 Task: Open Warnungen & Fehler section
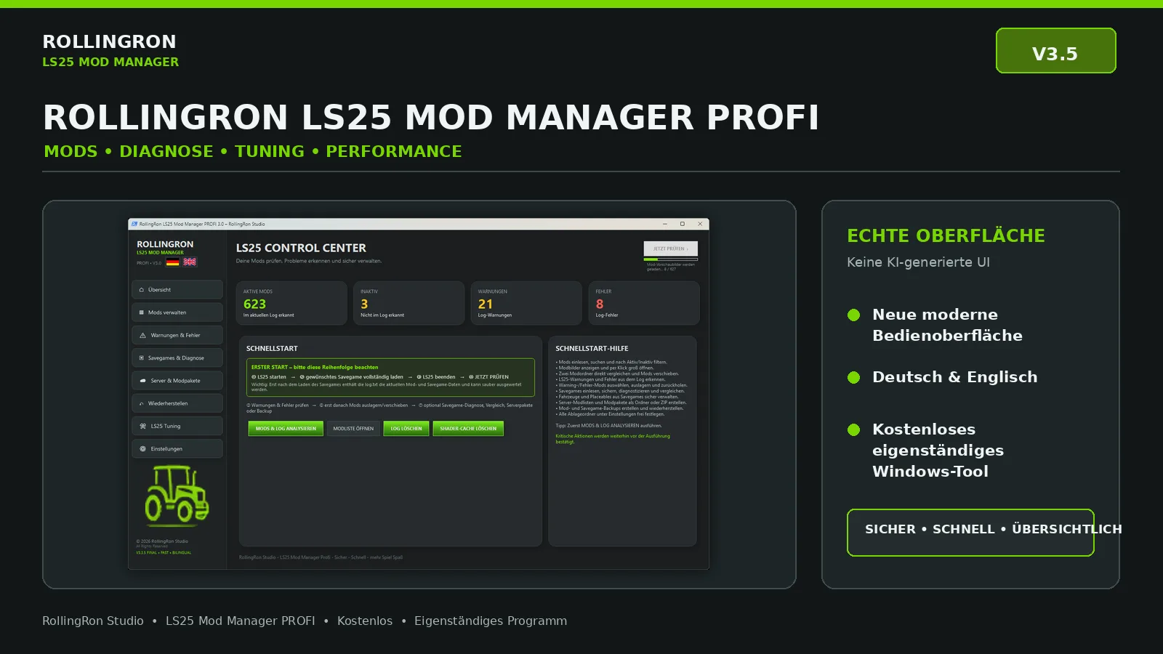177,335
